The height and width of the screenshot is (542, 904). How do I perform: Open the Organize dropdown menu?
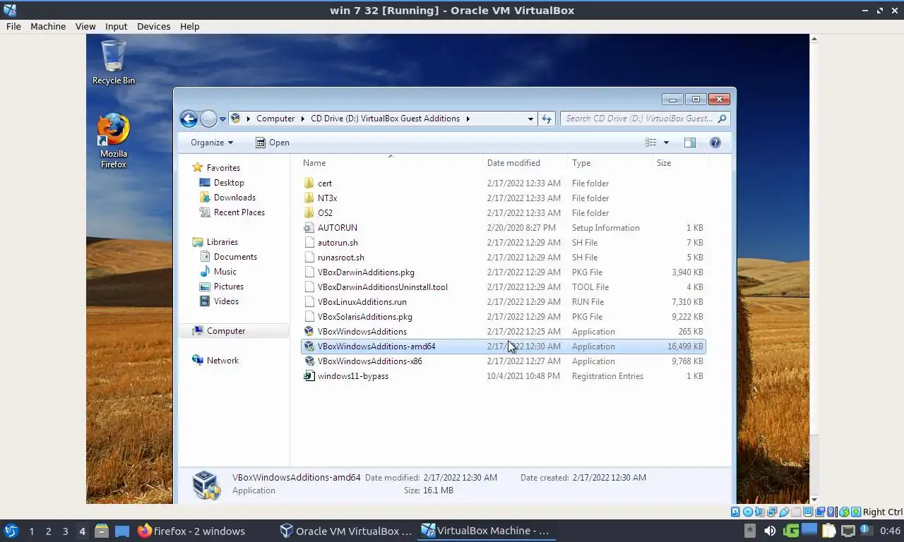(211, 143)
